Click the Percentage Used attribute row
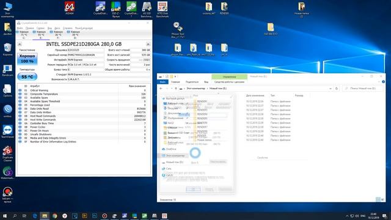Screen dimensions: 391x220 (84, 105)
